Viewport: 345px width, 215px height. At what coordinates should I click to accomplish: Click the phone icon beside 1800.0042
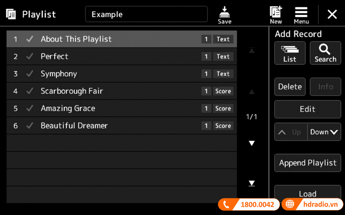pyautogui.click(x=226, y=205)
